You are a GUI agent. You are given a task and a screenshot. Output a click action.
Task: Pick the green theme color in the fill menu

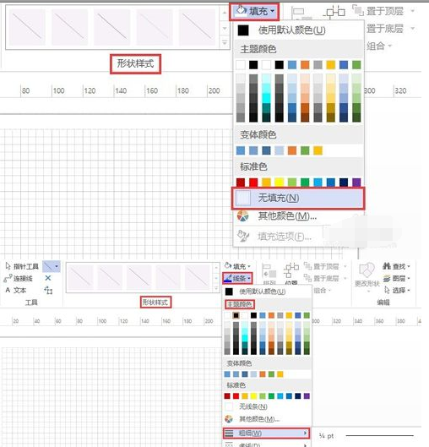point(356,65)
